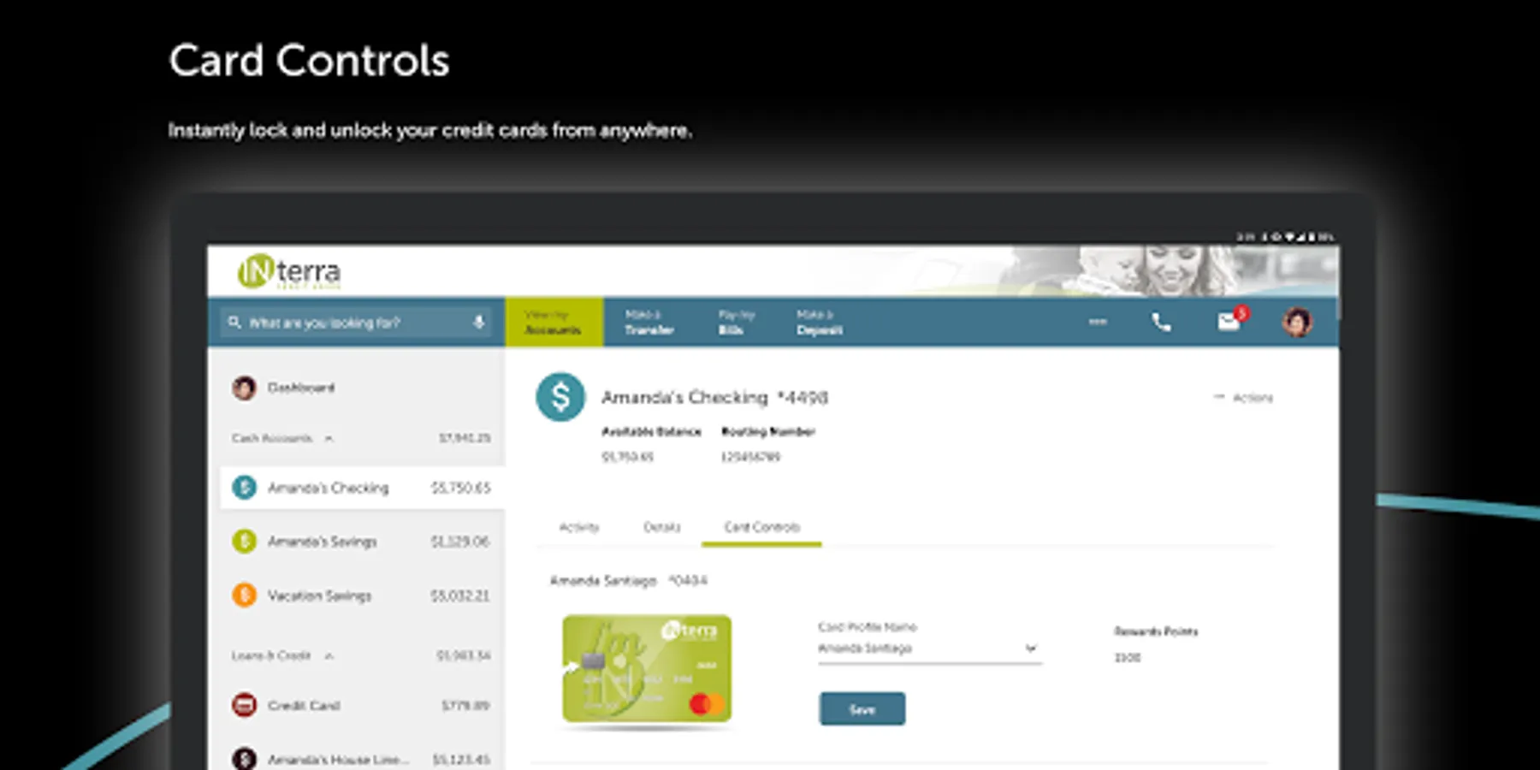The image size is (1540, 770).
Task: Click the 'Rewards Points' label
Action: click(x=1156, y=631)
